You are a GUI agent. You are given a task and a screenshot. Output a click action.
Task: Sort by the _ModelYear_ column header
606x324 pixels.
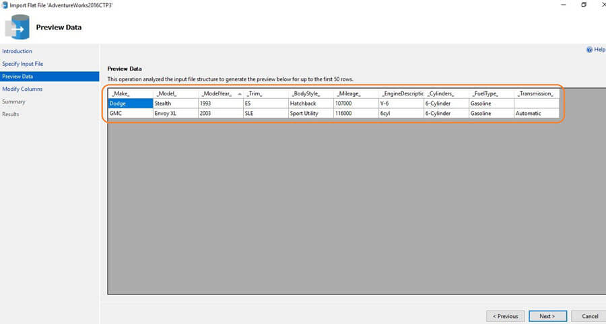click(221, 93)
